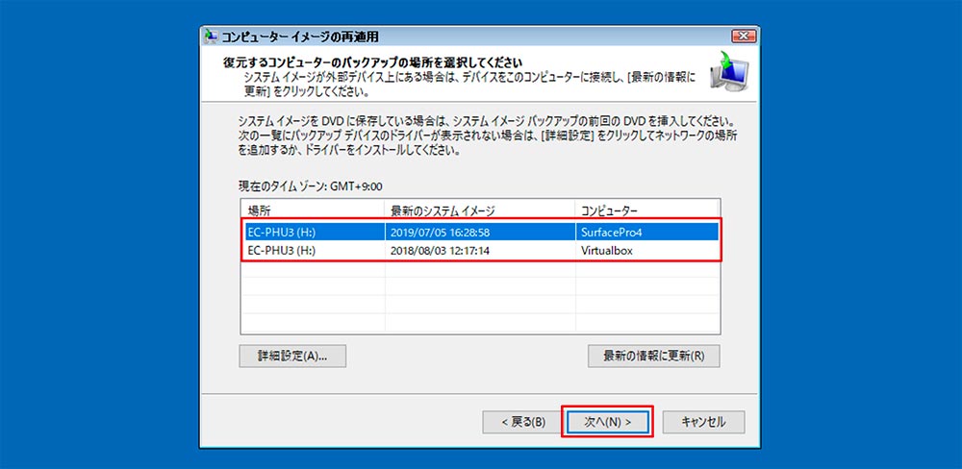Click EC-PHU3 (H:) in Virtualbox row
This screenshot has height=469, width=962.
282,250
